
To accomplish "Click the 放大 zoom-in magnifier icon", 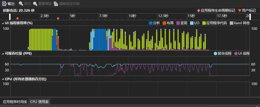I will point(21,3).
